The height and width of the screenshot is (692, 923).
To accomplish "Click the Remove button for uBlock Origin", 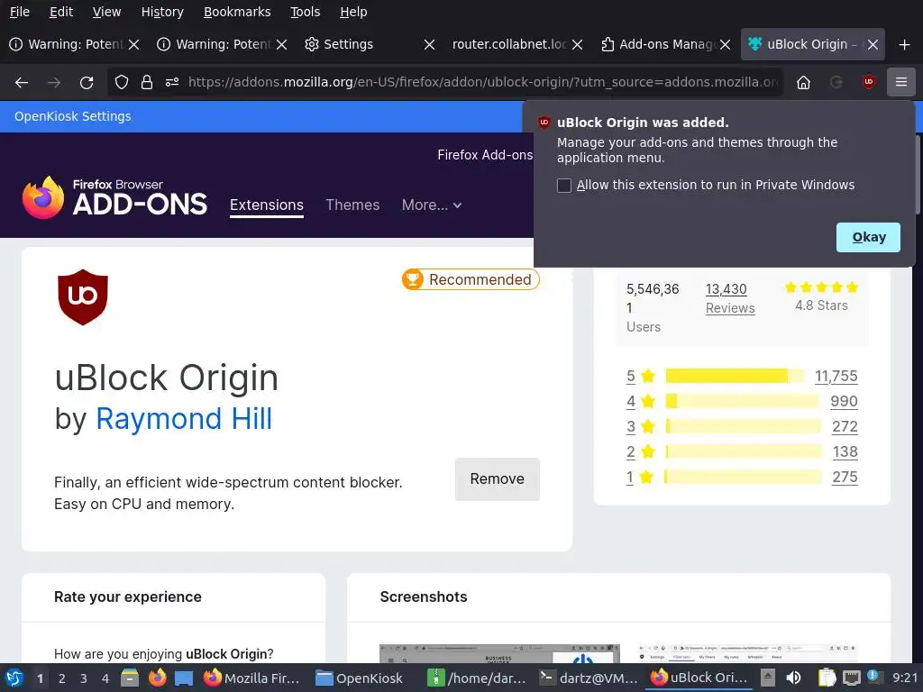I will click(x=498, y=479).
